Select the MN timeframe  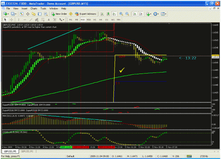[x=119, y=20]
